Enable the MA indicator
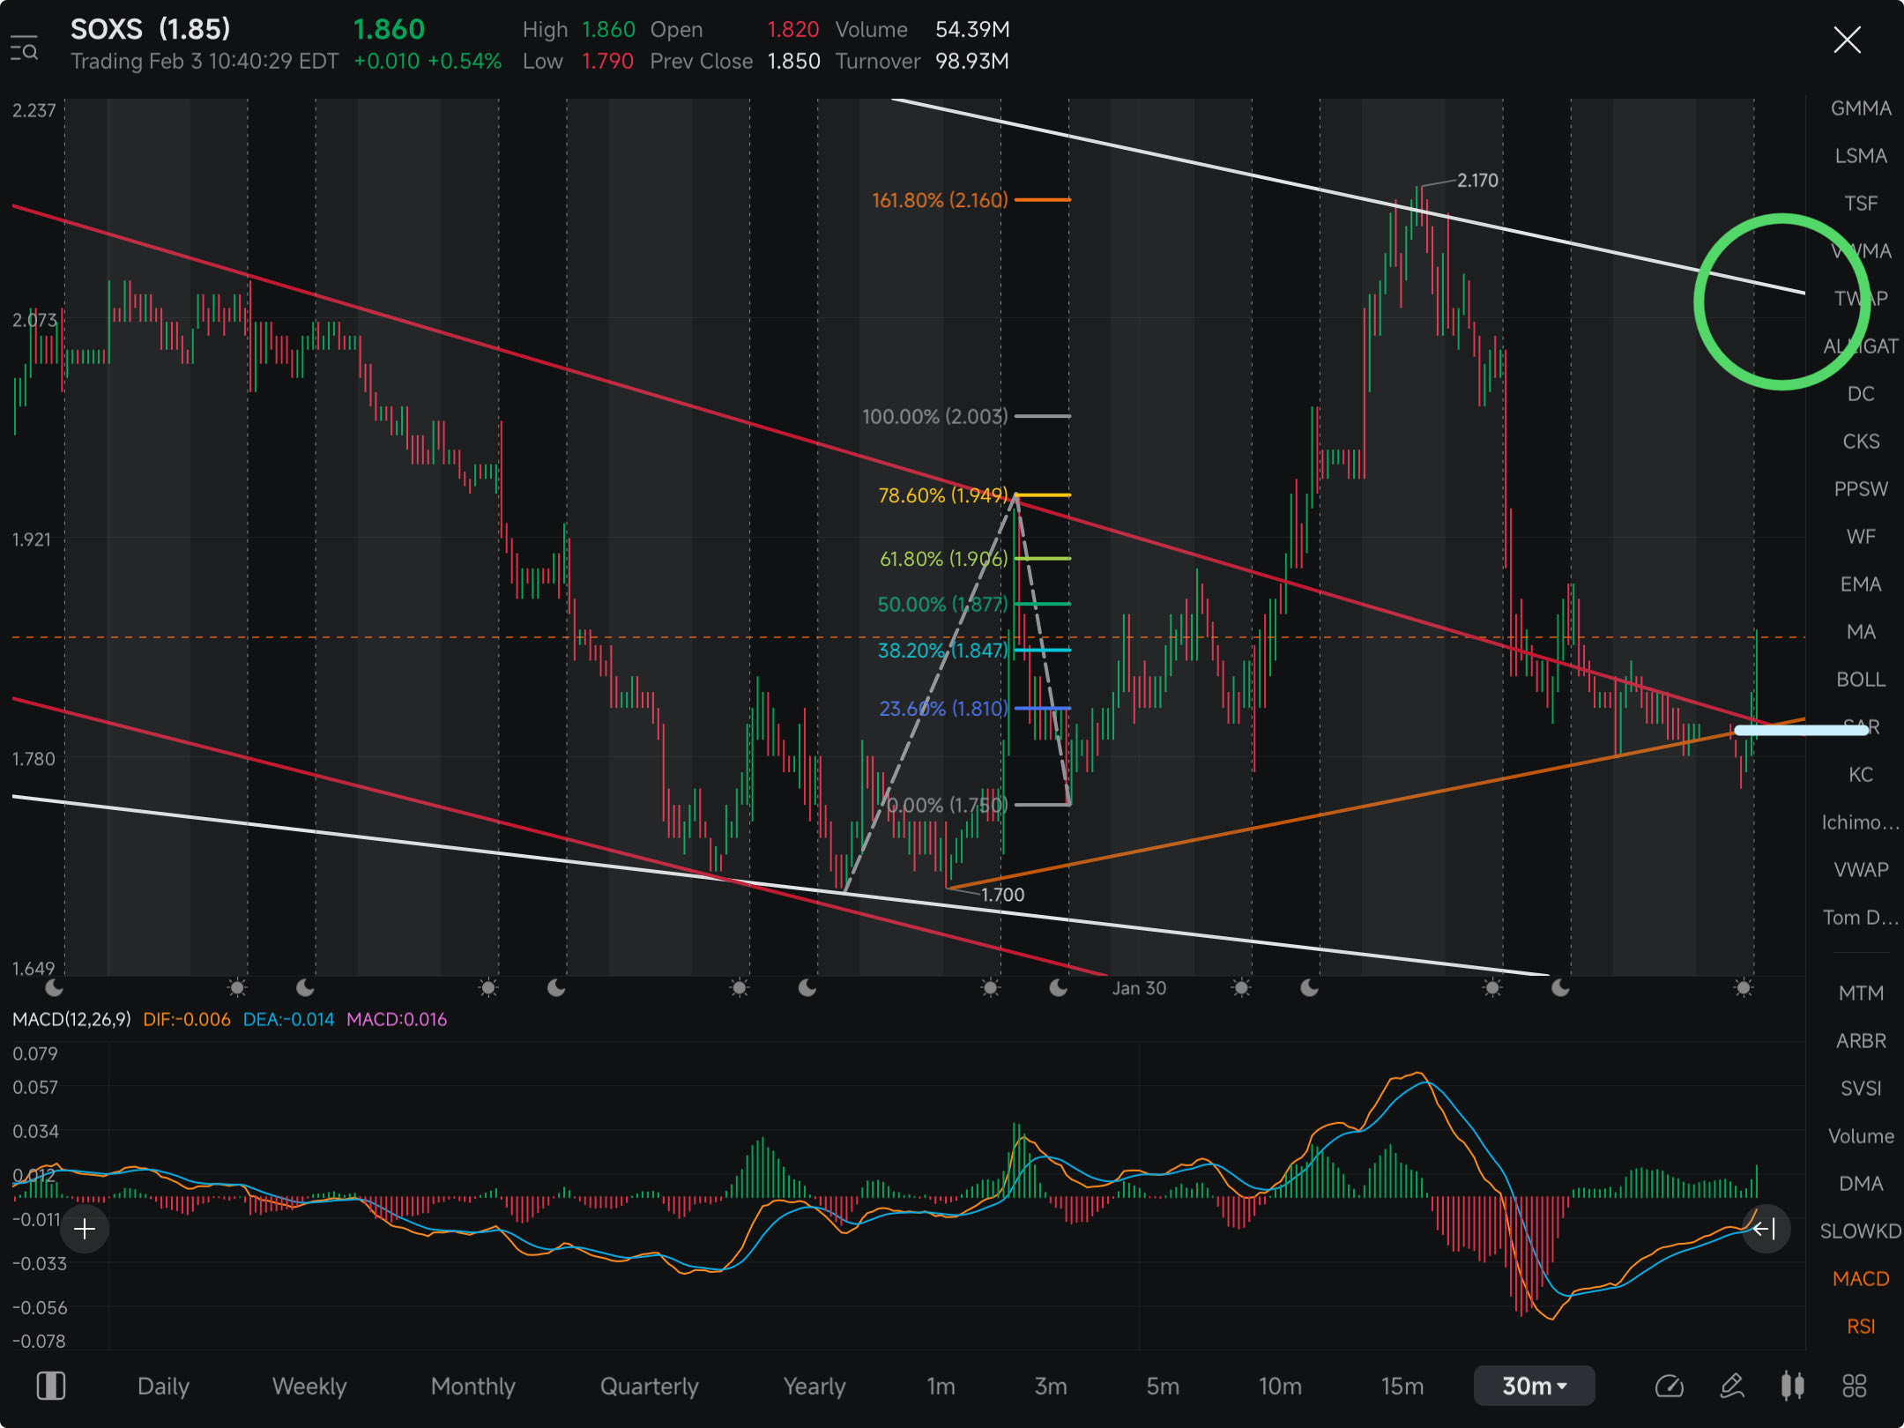The image size is (1904, 1428). [1861, 632]
